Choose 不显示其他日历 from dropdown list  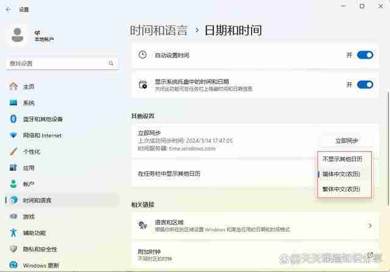[342, 159]
